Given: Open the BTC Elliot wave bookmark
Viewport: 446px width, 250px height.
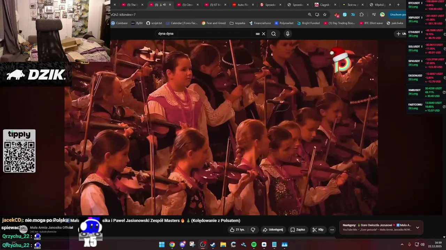Looking at the screenshot, I should (x=371, y=23).
